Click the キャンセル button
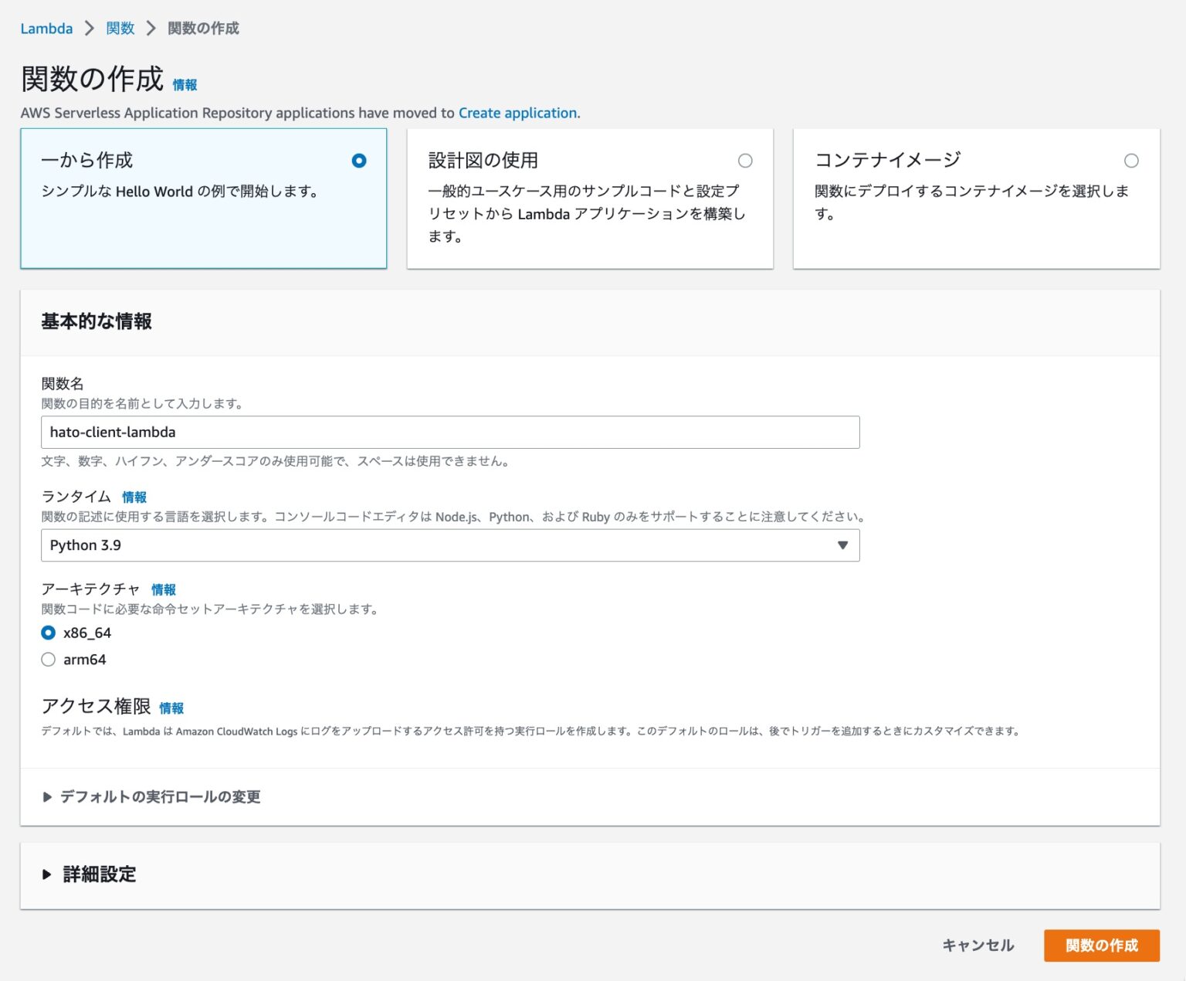Image resolution: width=1186 pixels, height=981 pixels. click(x=978, y=945)
